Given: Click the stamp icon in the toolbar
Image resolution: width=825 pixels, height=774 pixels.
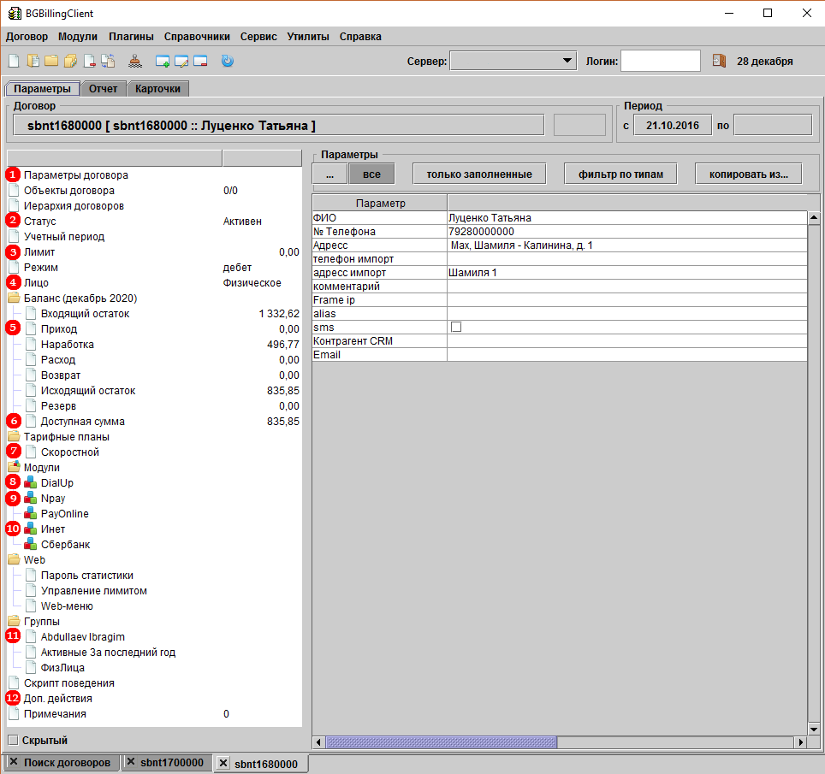Looking at the screenshot, I should pyautogui.click(x=136, y=61).
